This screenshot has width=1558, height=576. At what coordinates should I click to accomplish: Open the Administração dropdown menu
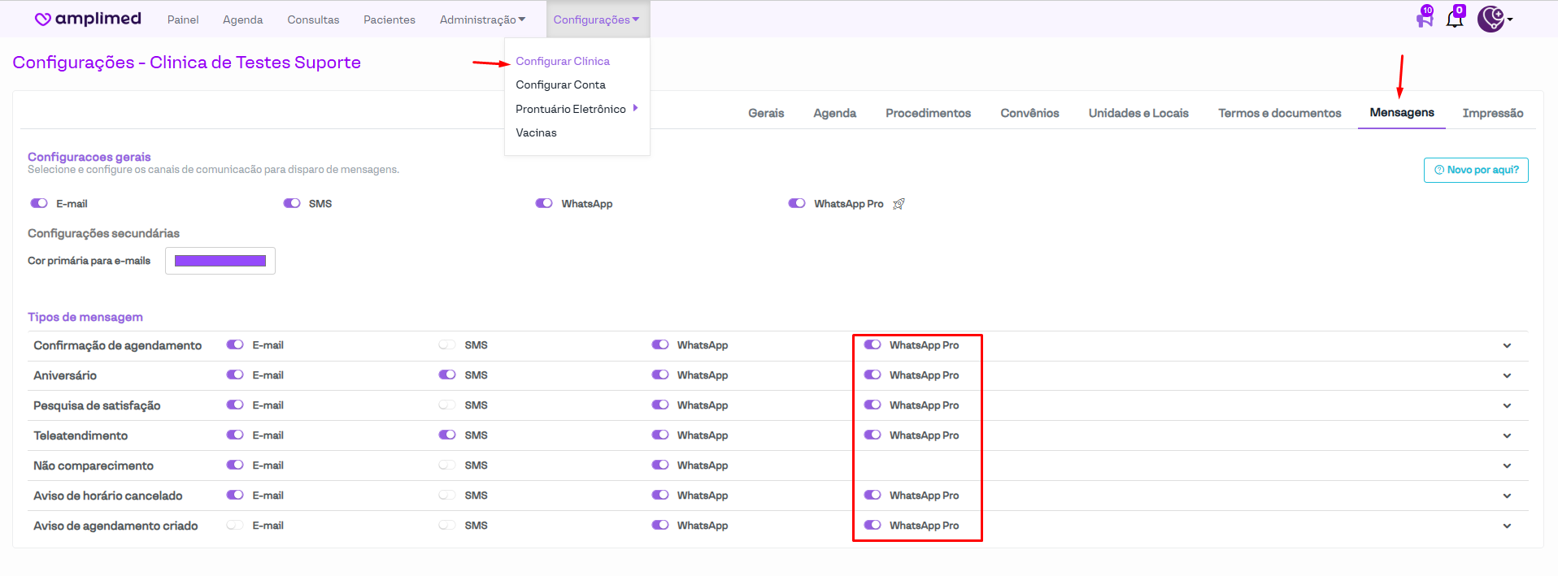(x=482, y=19)
